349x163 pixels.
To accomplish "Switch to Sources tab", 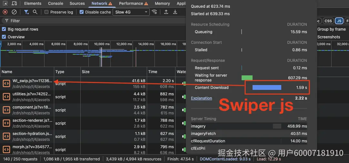I will click(x=77, y=4).
